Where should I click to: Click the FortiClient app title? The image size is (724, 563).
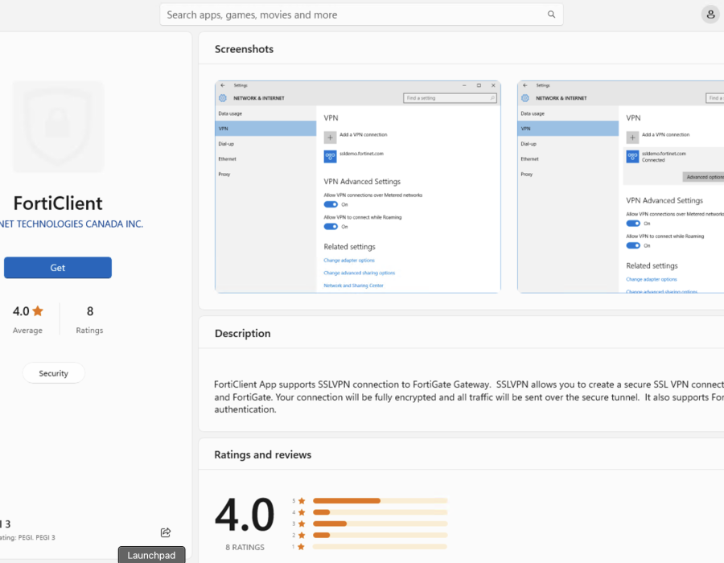58,203
